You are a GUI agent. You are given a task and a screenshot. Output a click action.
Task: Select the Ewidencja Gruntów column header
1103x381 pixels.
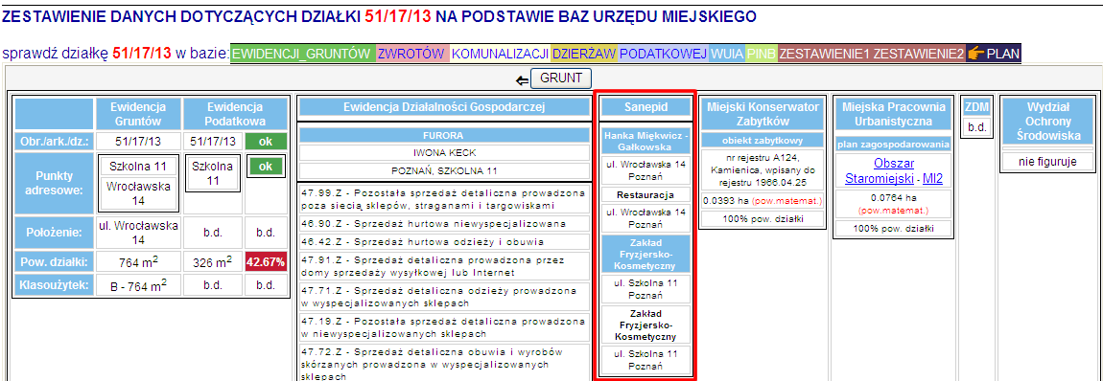click(x=138, y=114)
